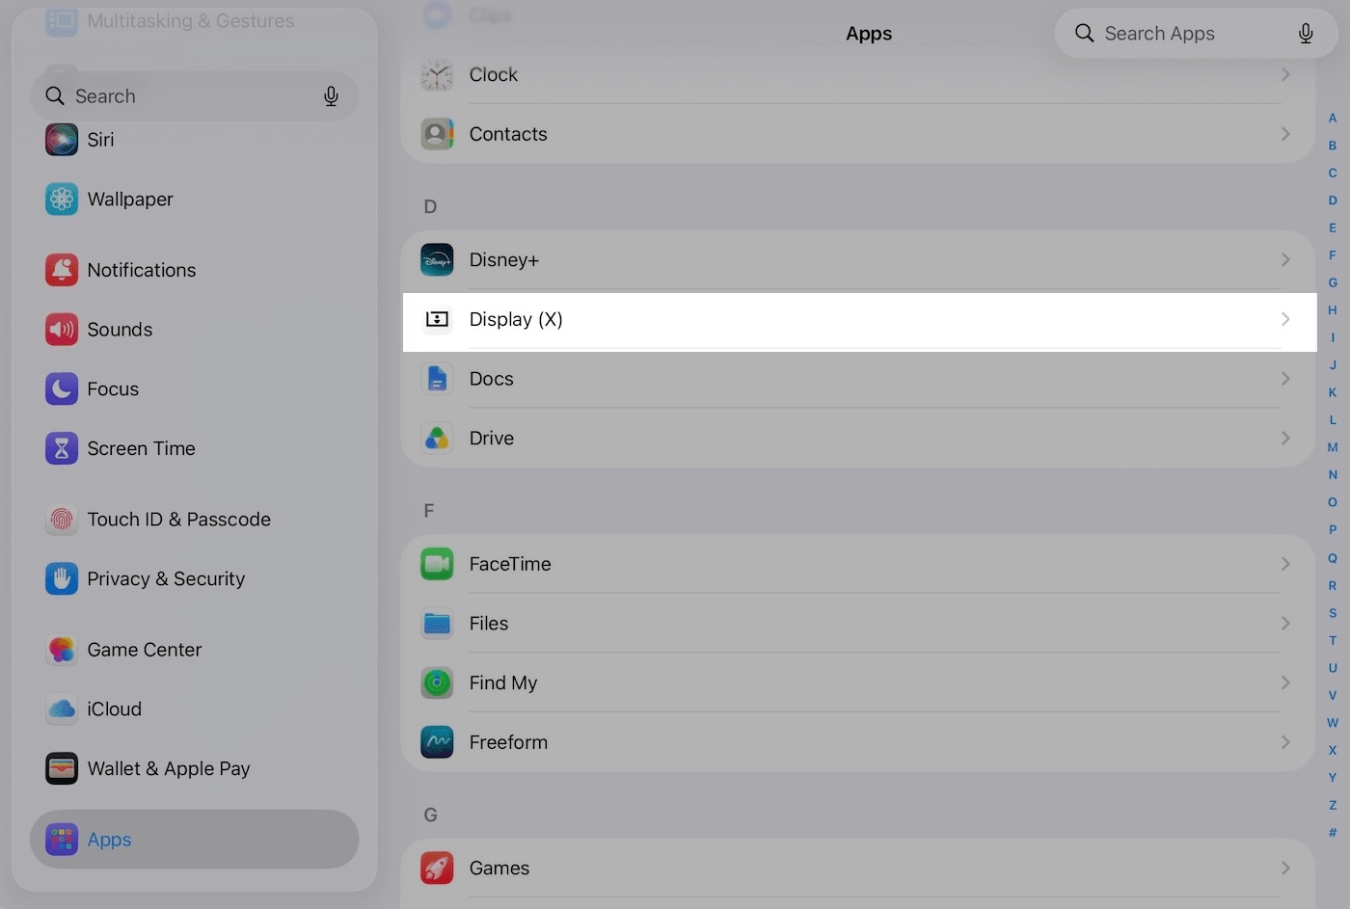Tap the Wallpaper label in sidebar
The width and height of the screenshot is (1350, 909).
click(130, 200)
